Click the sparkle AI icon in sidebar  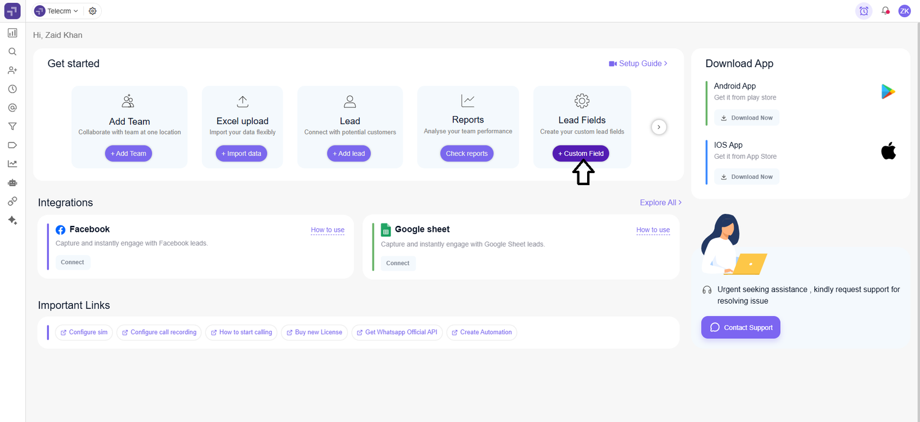pyautogui.click(x=12, y=220)
